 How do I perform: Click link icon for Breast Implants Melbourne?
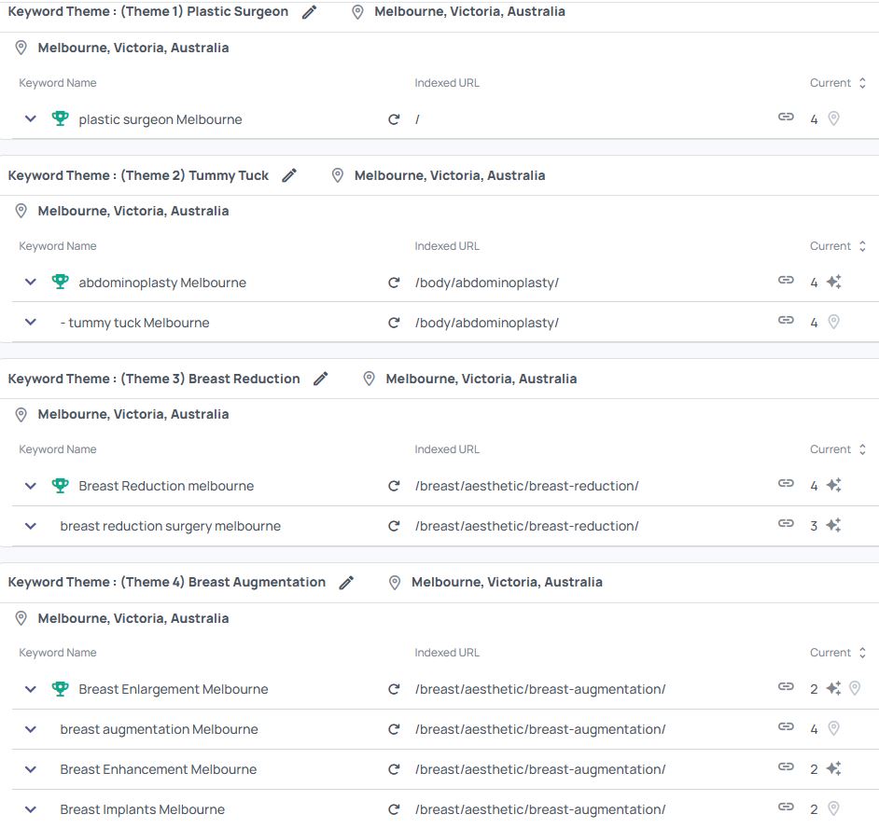click(786, 808)
